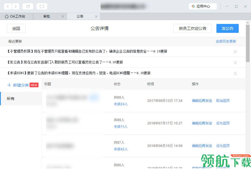Click the plus icon beside 新建分类
The image size is (251, 169).
coord(9,85)
